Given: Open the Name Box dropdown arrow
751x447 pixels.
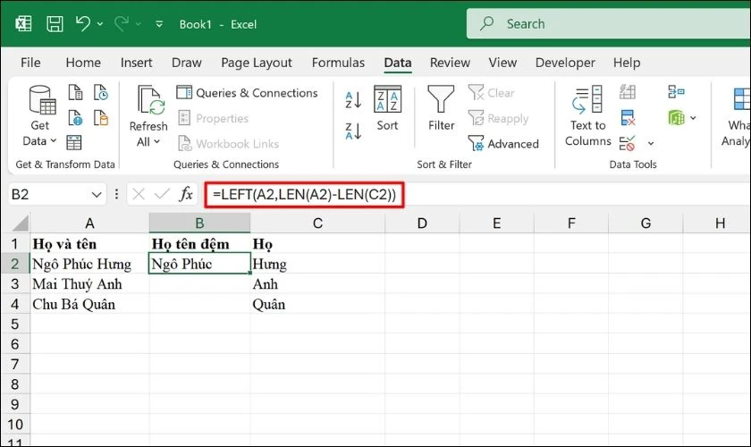Looking at the screenshot, I should 97,194.
